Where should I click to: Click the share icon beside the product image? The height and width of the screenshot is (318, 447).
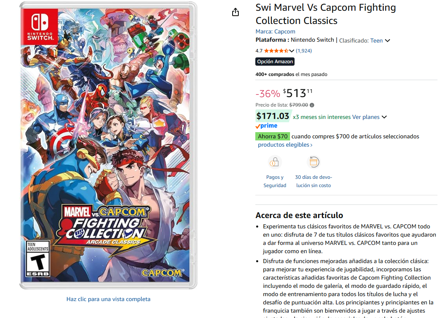[235, 12]
